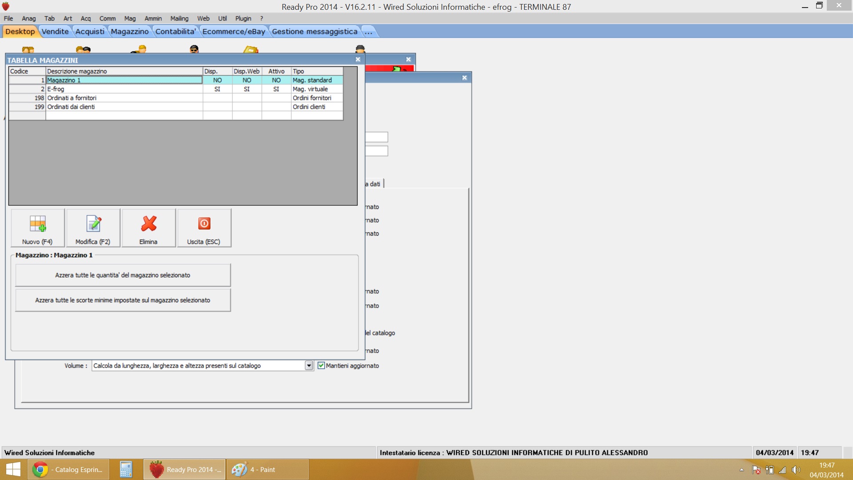Open the ? help menu
This screenshot has width=853, height=480.
click(x=262, y=18)
